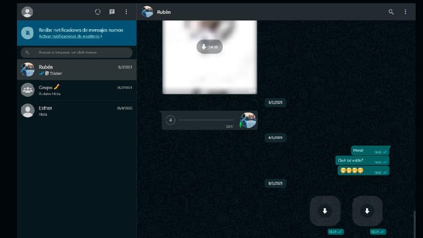Click the Rubén name in chat header

click(x=164, y=12)
